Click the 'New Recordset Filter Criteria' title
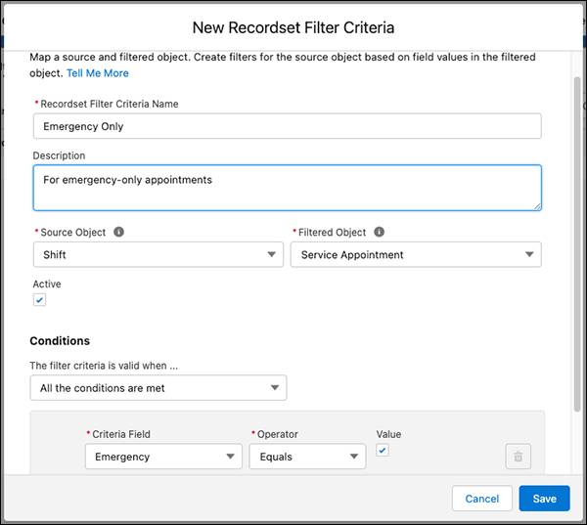 tap(293, 27)
